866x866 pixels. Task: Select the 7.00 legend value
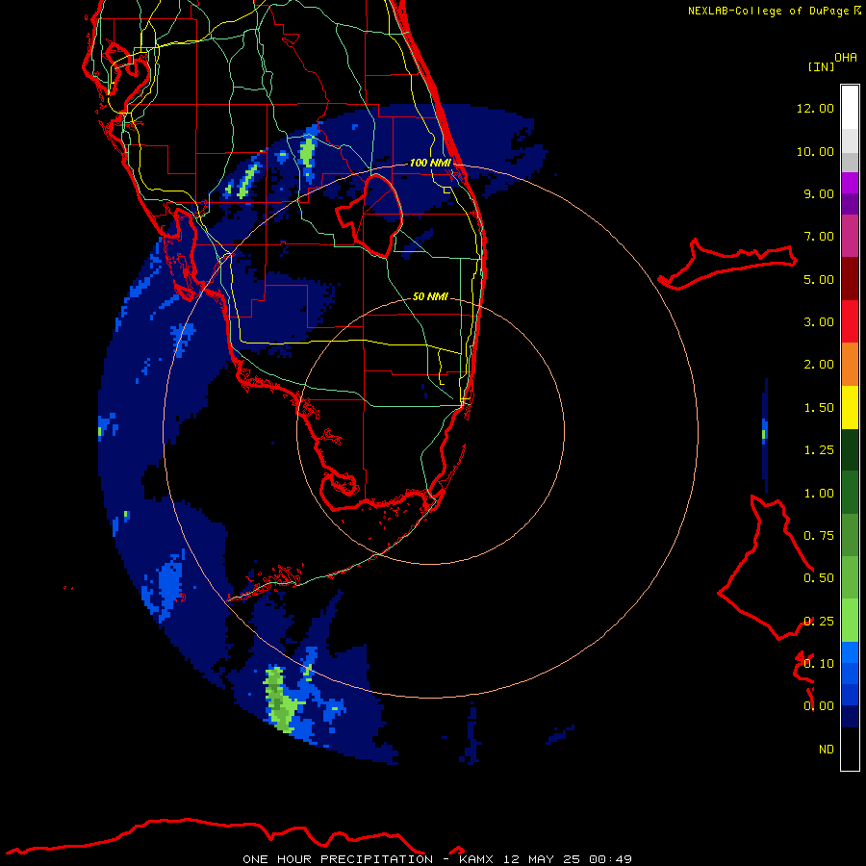(x=819, y=237)
